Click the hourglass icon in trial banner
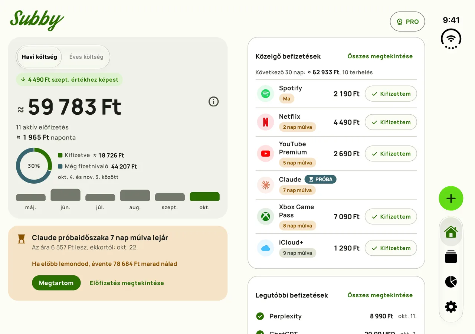This screenshot has width=475, height=334. pos(22,239)
